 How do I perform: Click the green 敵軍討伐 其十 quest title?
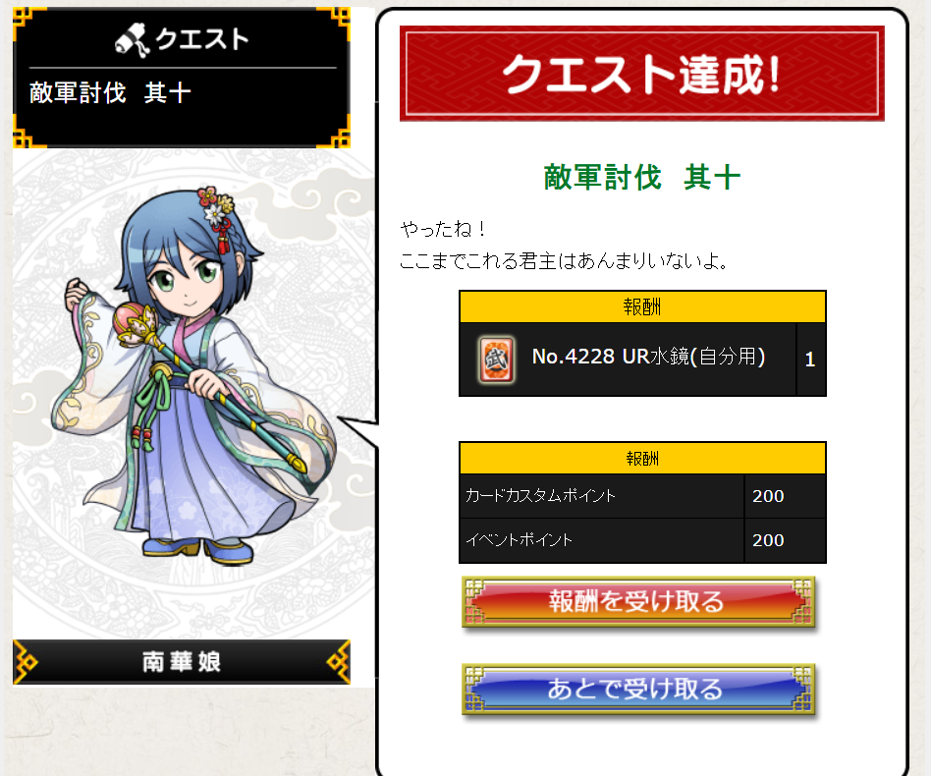click(642, 178)
